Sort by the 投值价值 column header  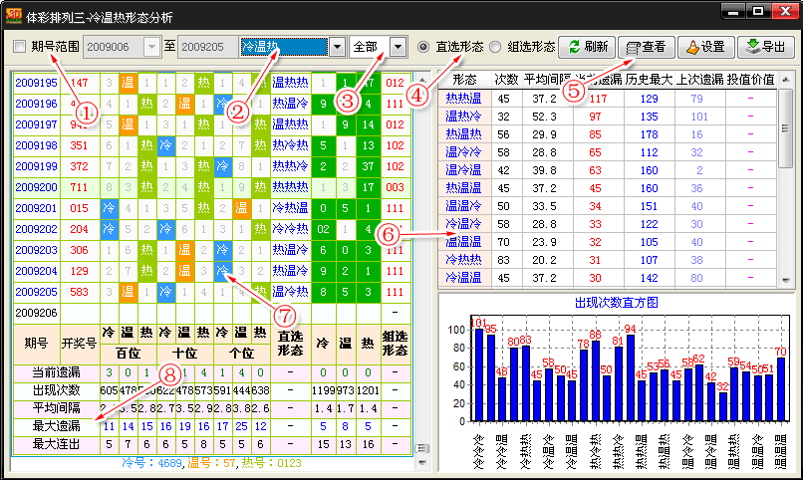[751, 80]
